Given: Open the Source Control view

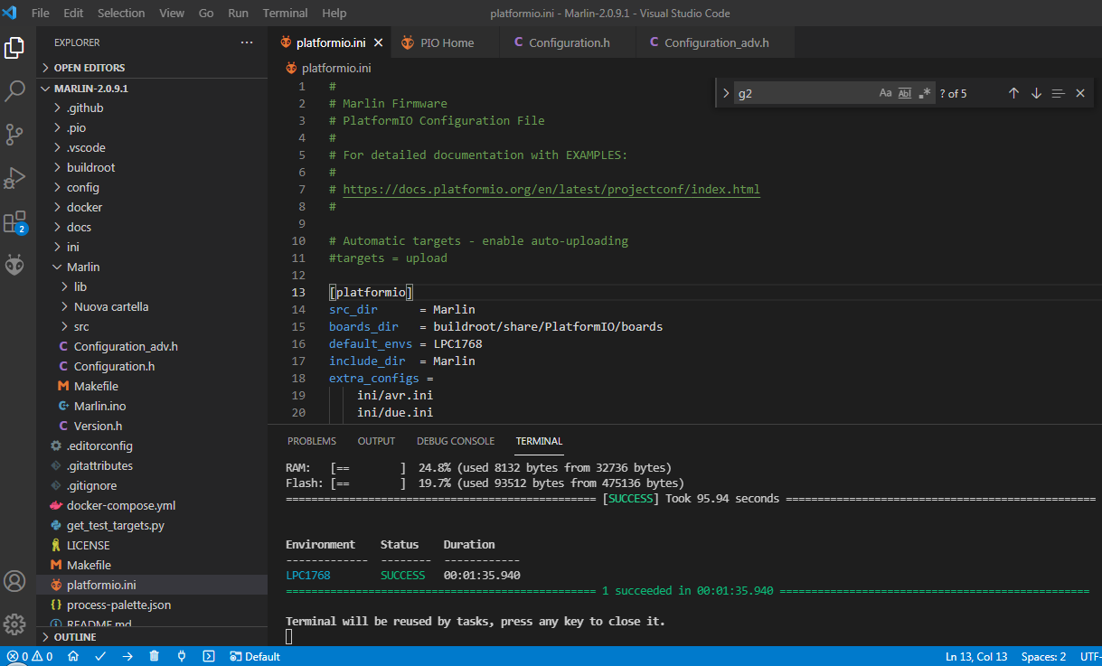Looking at the screenshot, I should tap(14, 135).
